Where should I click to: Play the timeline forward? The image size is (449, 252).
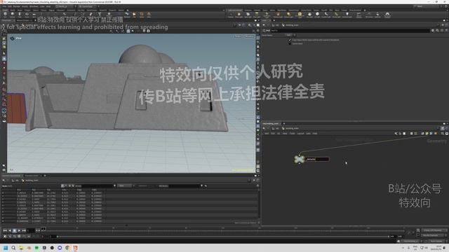pos(19,230)
